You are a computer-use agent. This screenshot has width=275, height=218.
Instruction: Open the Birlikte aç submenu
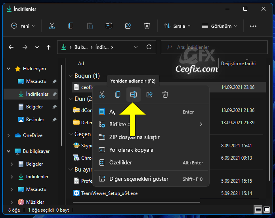click(x=151, y=124)
